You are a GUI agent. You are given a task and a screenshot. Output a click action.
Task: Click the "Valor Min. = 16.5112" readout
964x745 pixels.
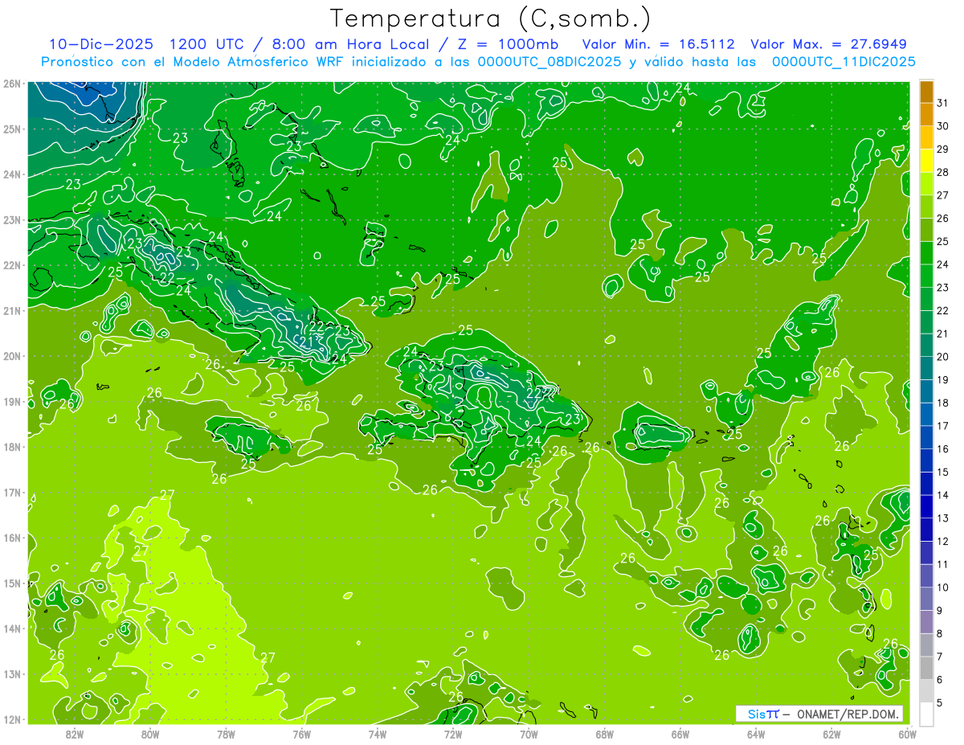(658, 44)
